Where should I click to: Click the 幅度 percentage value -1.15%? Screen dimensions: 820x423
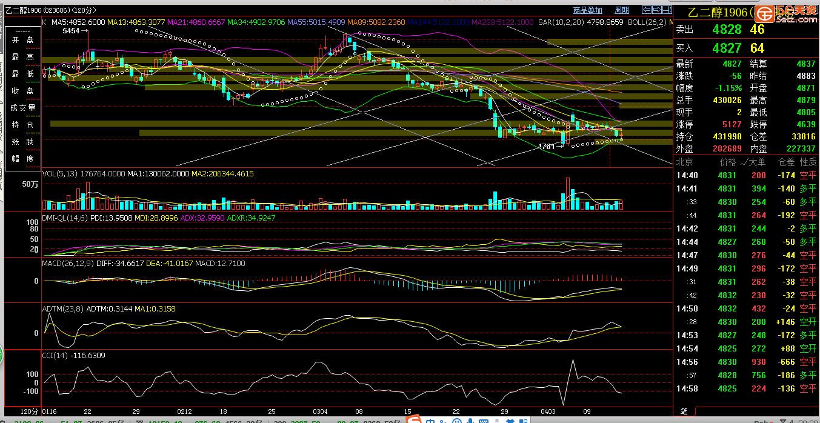pyautogui.click(x=729, y=88)
